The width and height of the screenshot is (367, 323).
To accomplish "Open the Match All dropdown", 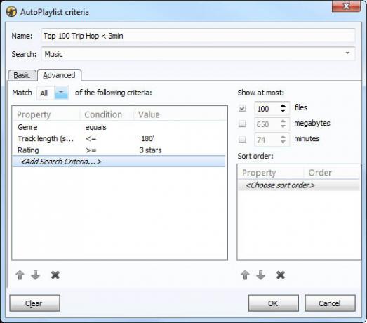I will (61, 93).
